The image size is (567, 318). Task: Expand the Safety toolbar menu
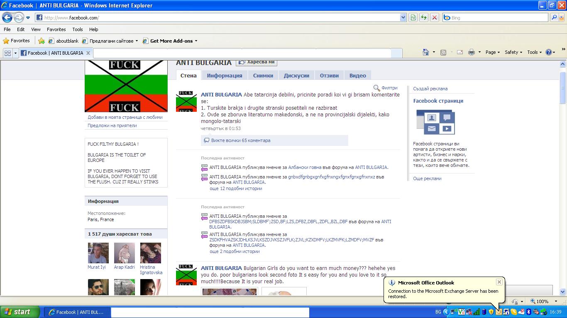pyautogui.click(x=513, y=52)
